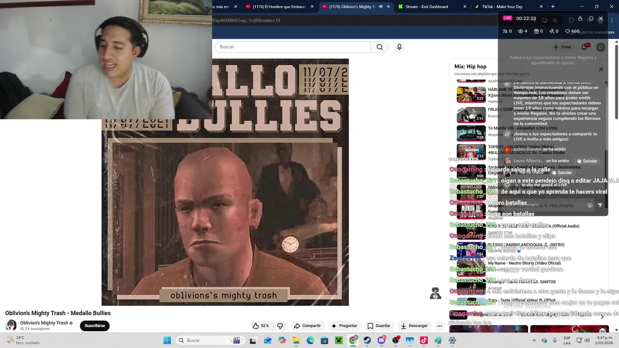Open Microsoft Edge from the taskbar
Screen dimensions: 619x348
pos(310,340)
